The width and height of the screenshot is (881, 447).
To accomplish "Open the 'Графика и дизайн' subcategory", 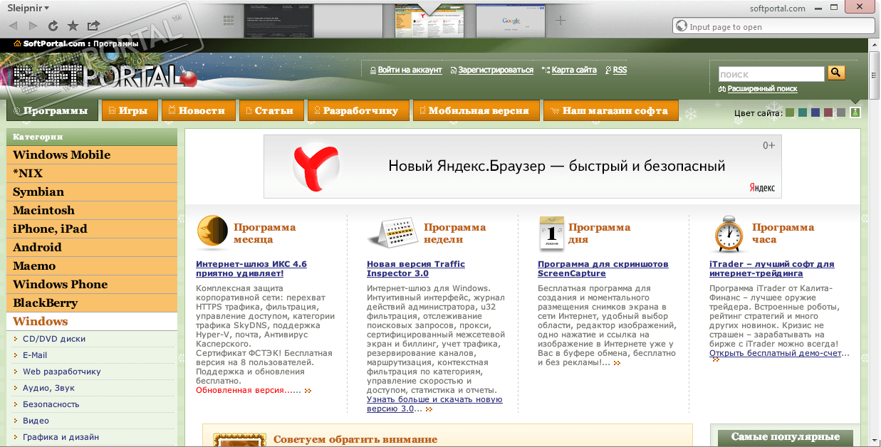I will pos(61,437).
